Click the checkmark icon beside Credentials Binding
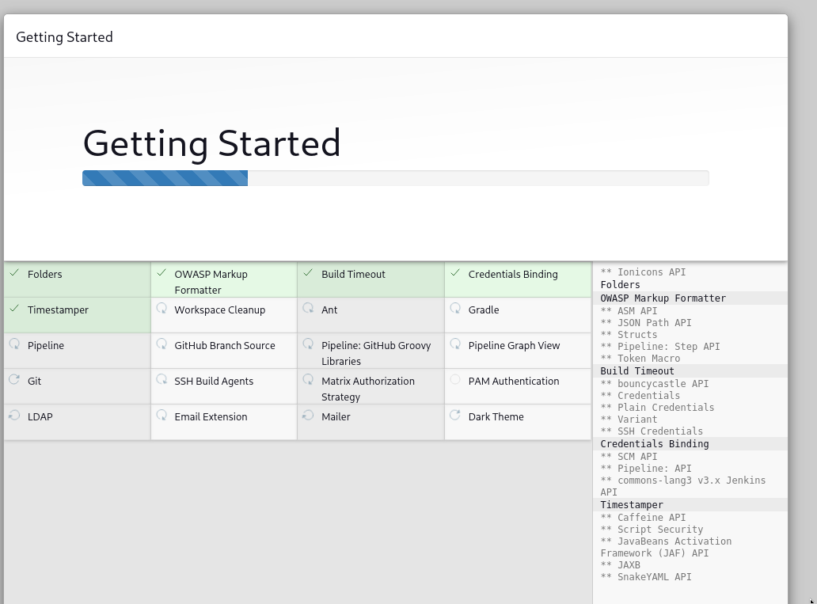The height and width of the screenshot is (604, 817). (x=455, y=272)
